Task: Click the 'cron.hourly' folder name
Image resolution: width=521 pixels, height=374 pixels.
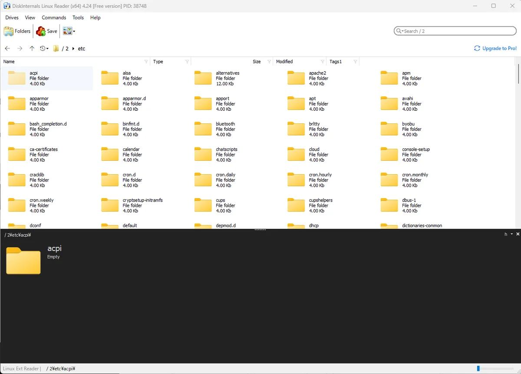Action: tap(320, 175)
